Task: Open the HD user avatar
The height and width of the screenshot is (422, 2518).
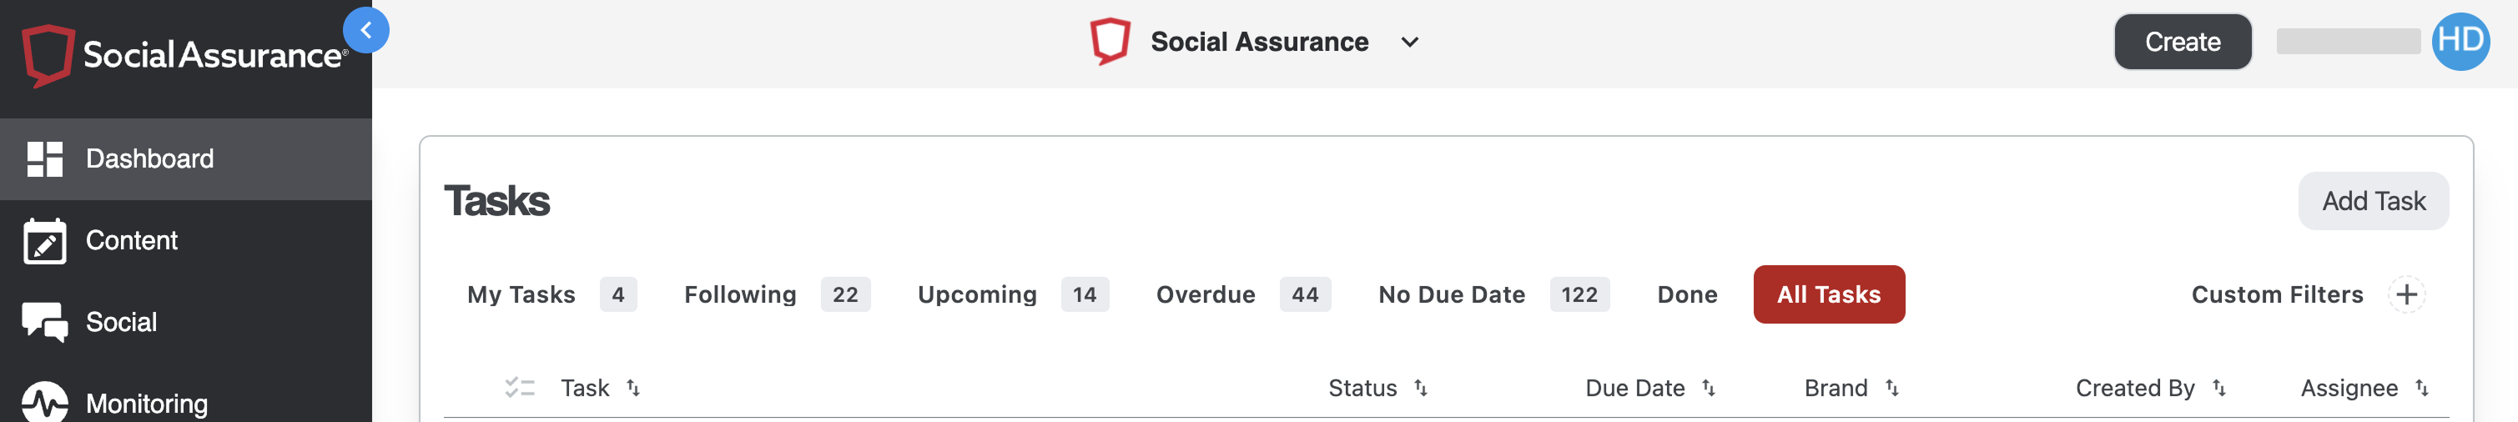Action: point(2460,42)
